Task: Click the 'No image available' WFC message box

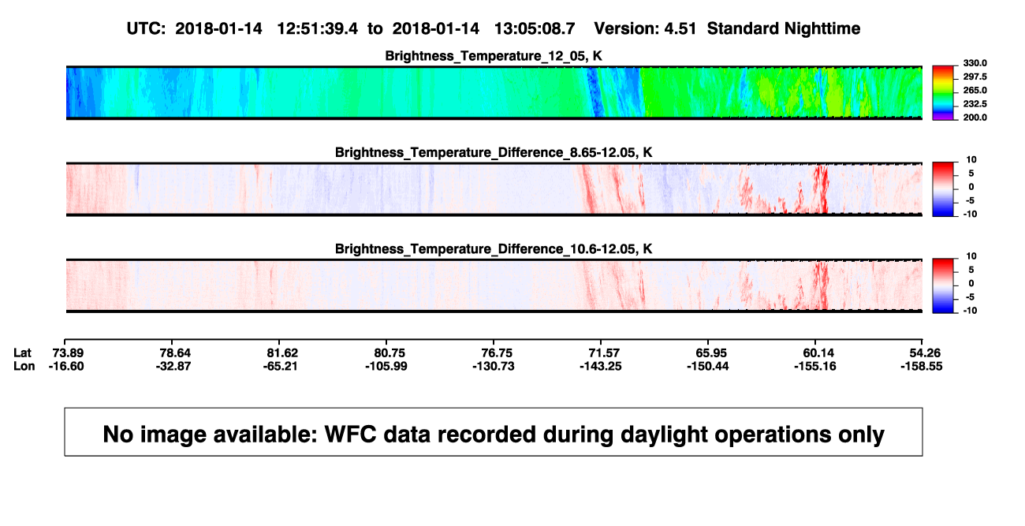Action: pos(494,431)
